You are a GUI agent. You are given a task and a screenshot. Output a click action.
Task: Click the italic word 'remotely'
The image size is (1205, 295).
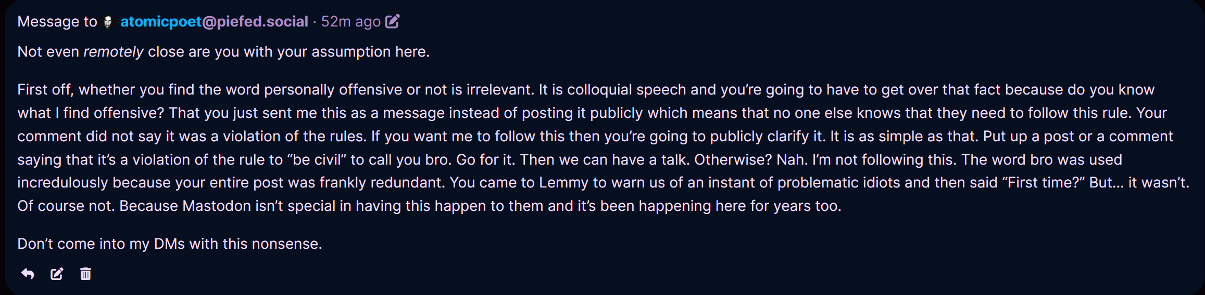coord(114,52)
